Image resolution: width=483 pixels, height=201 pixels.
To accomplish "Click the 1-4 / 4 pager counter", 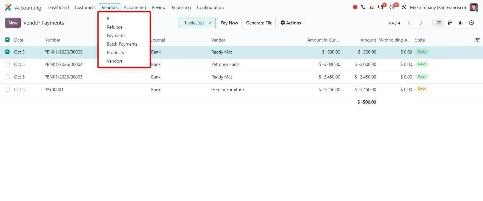I will [x=394, y=23].
